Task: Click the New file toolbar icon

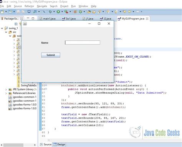Action: click(2, 12)
